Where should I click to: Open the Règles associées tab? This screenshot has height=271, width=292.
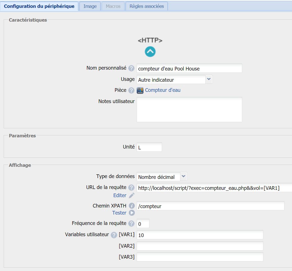[147, 6]
